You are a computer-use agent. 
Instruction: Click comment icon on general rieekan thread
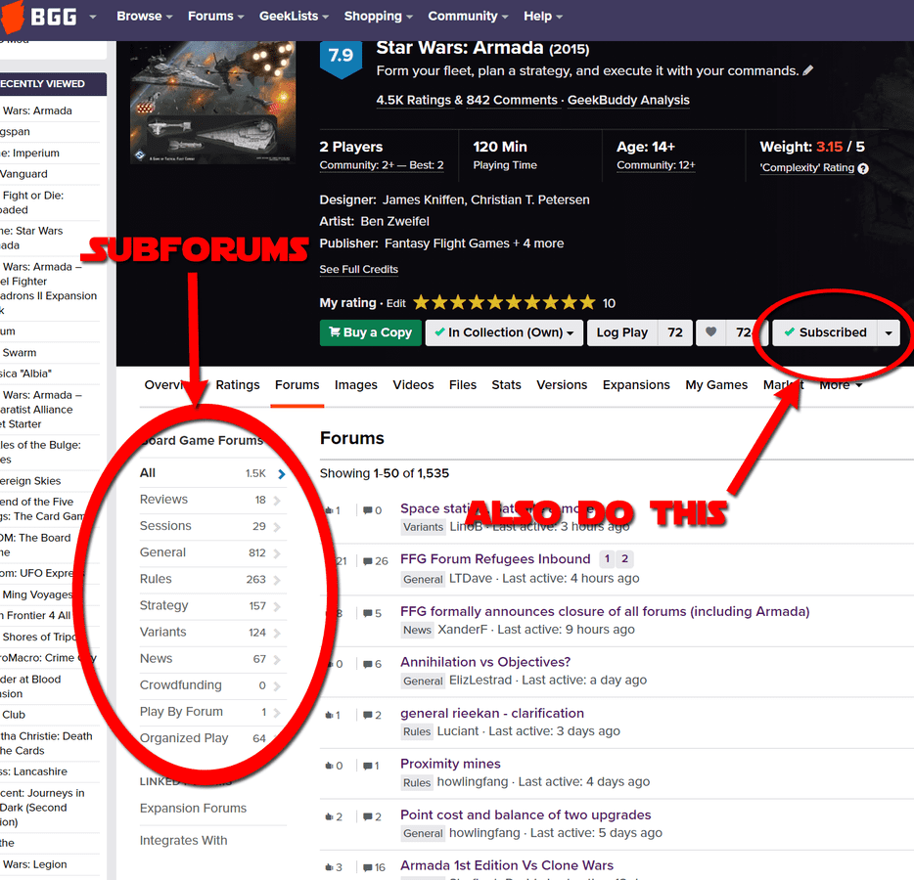pos(367,715)
